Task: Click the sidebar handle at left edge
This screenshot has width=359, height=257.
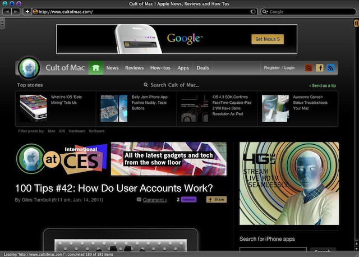Action: coord(2,24)
